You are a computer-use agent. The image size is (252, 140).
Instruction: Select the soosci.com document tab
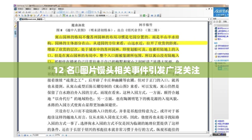(x=32, y=19)
